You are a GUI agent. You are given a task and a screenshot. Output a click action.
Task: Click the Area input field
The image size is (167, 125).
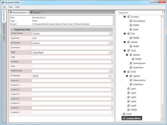click(x=71, y=66)
